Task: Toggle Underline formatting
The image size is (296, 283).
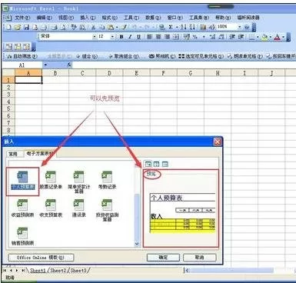Action: pos(138,37)
